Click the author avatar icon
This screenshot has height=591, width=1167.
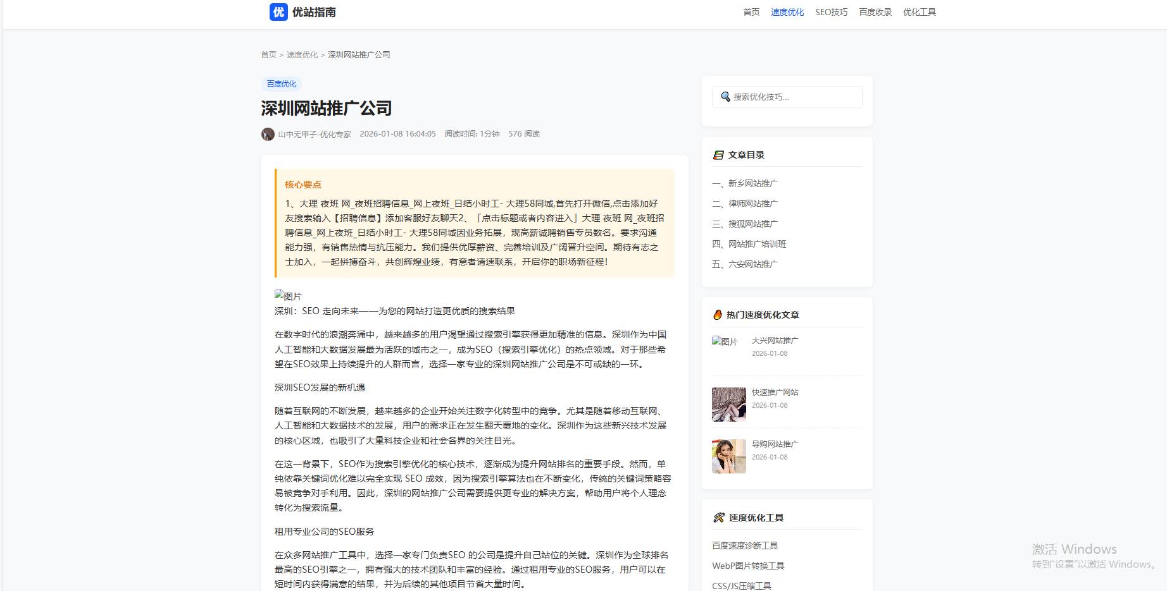click(x=268, y=134)
